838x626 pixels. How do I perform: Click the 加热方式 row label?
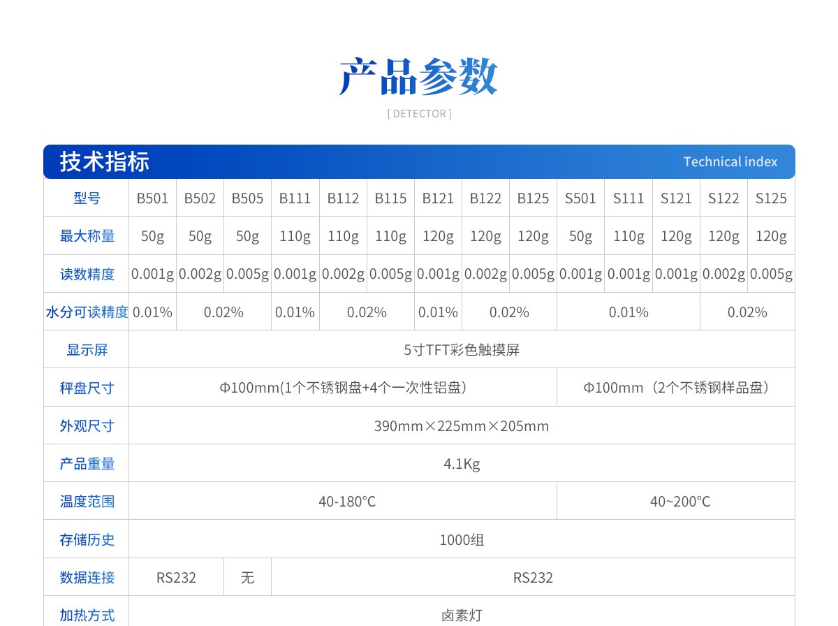pos(87,615)
